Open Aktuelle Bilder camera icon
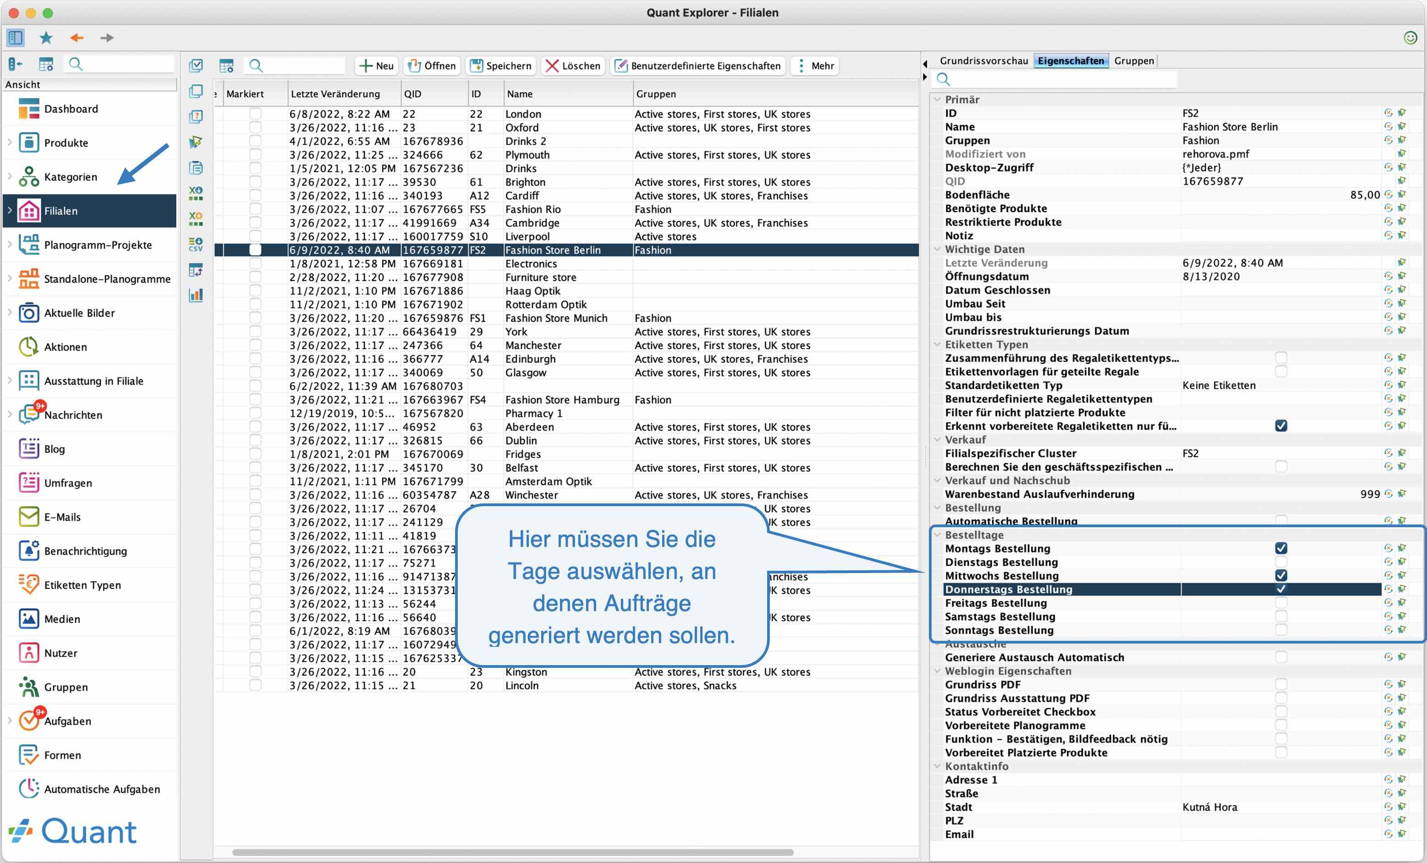The image size is (1427, 863). 28,312
